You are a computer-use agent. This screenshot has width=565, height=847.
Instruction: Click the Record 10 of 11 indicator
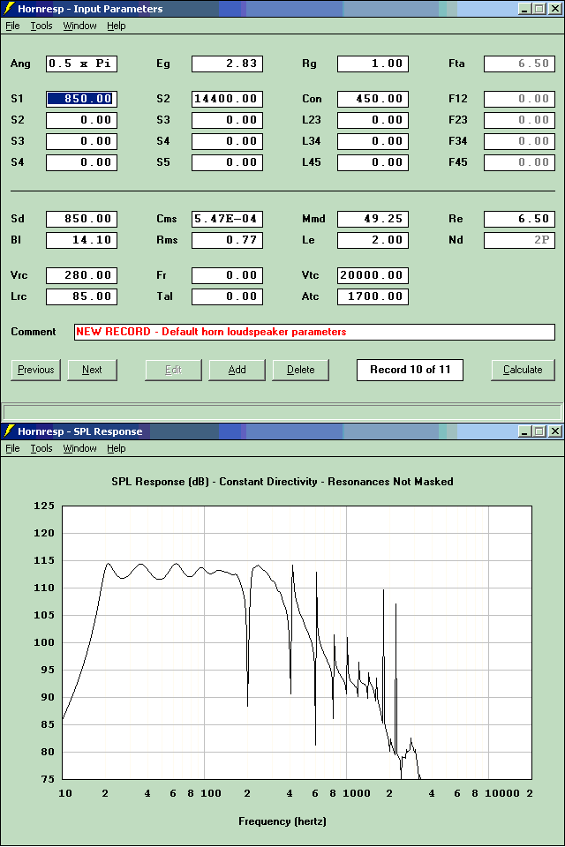click(x=410, y=370)
